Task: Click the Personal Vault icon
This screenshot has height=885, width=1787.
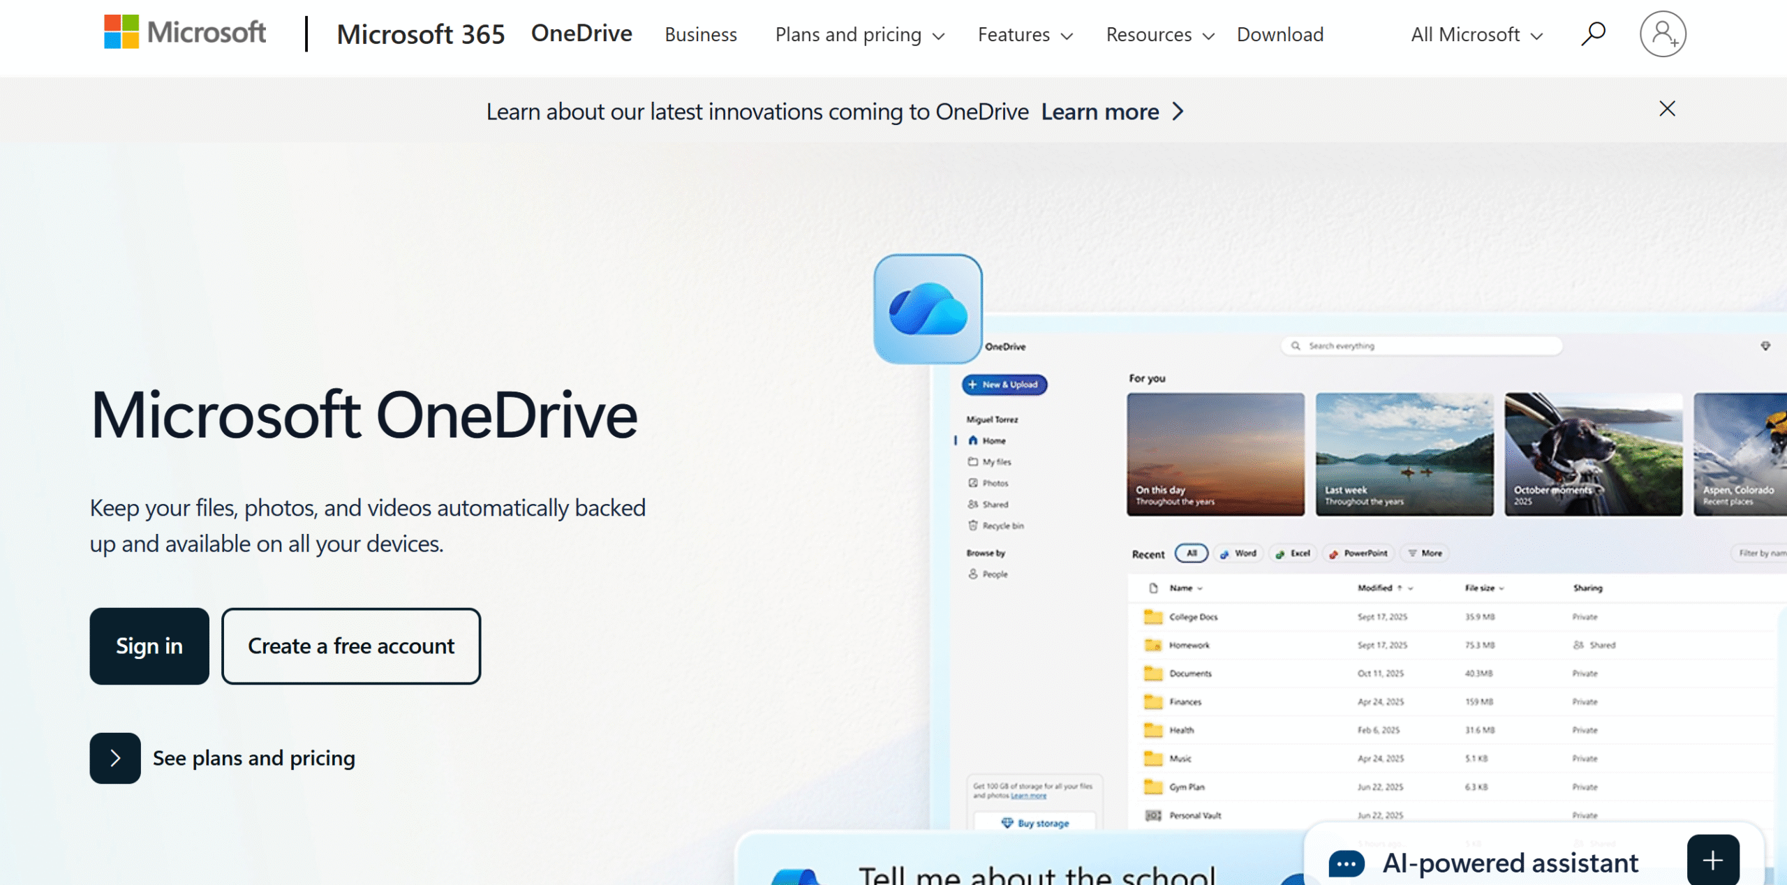Action: (x=1153, y=815)
